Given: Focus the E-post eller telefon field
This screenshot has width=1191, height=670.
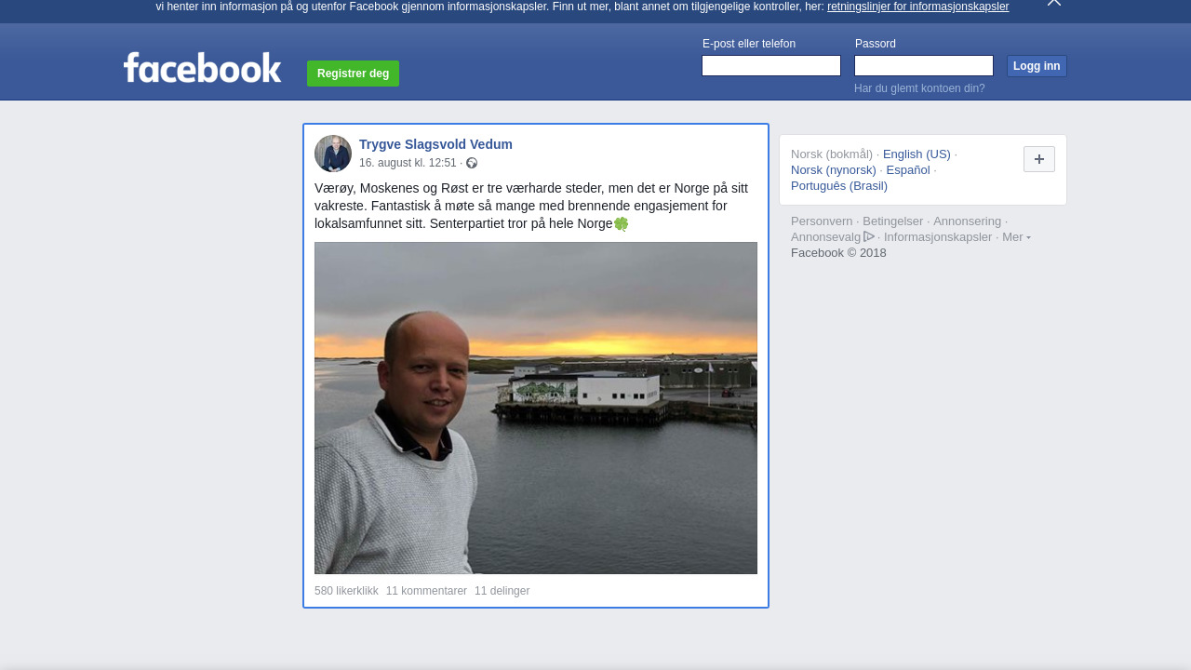Looking at the screenshot, I should (771, 65).
